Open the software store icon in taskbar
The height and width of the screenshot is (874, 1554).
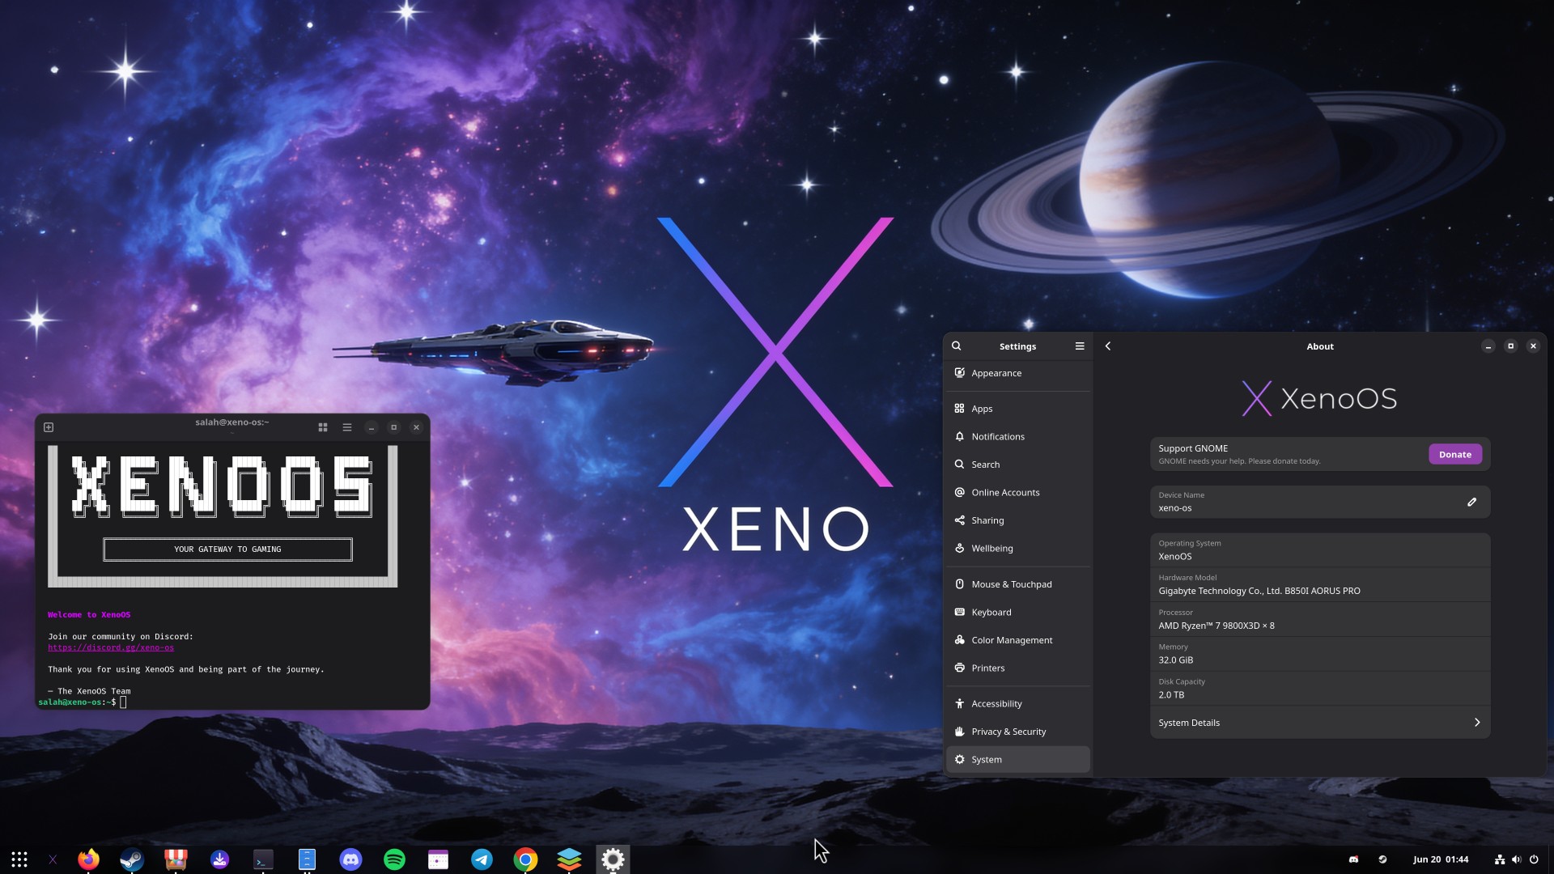(x=176, y=859)
